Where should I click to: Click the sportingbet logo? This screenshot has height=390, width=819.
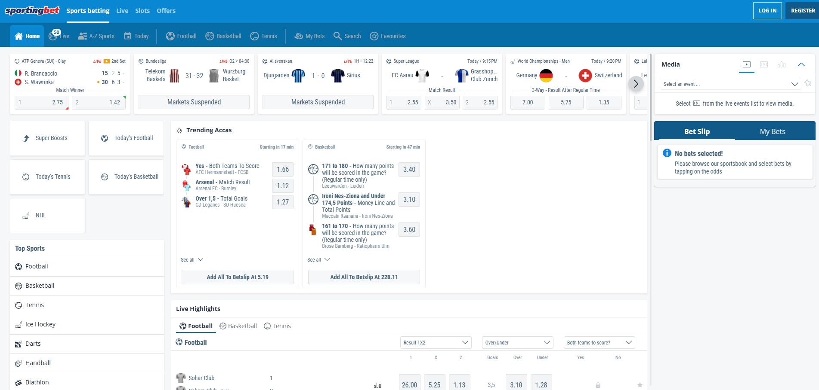click(32, 11)
